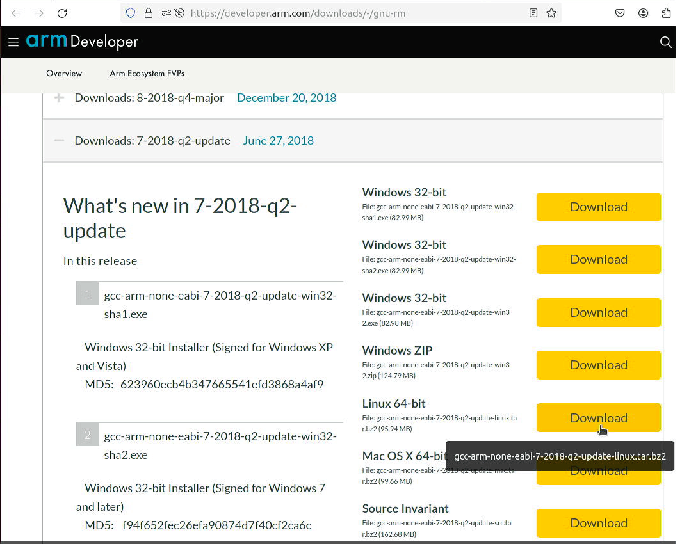Switch to the Overview tab
The height and width of the screenshot is (544, 682).
point(64,74)
